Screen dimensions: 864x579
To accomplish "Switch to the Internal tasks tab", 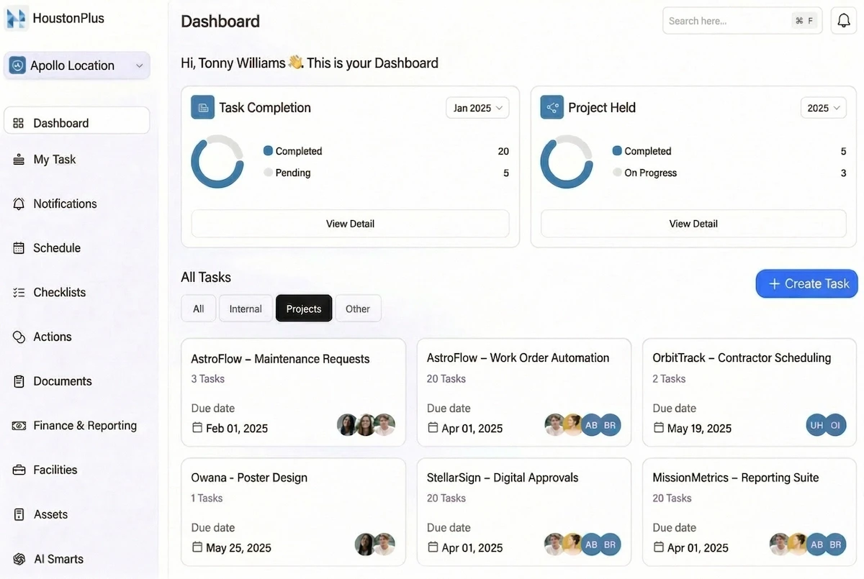I will (x=245, y=308).
